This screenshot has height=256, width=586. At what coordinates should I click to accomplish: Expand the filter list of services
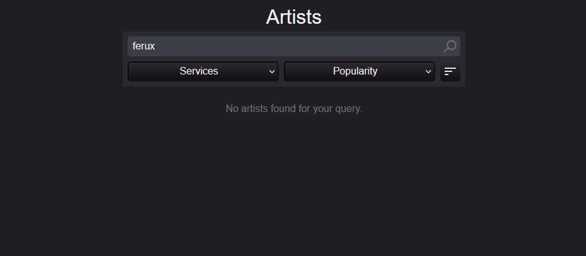coord(203,71)
